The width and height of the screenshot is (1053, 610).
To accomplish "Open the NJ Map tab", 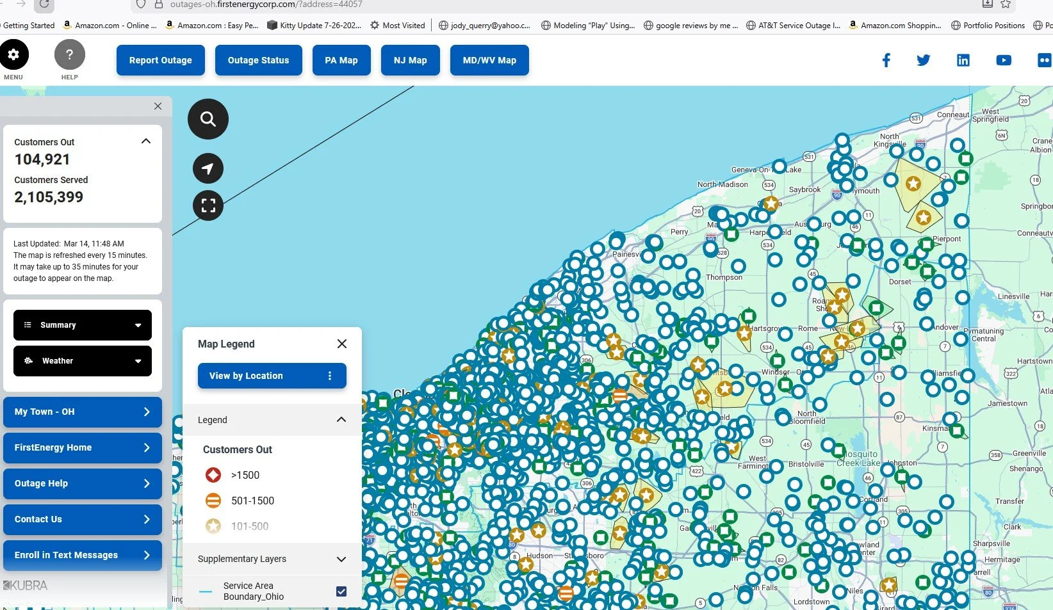I will click(x=411, y=60).
